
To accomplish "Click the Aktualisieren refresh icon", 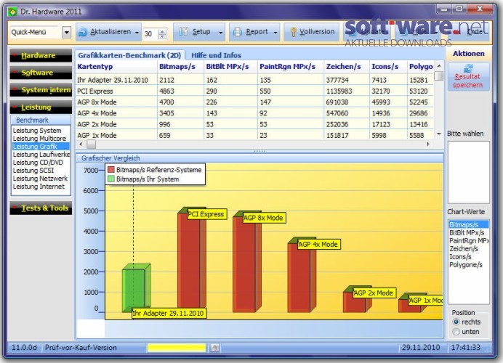I will (83, 32).
